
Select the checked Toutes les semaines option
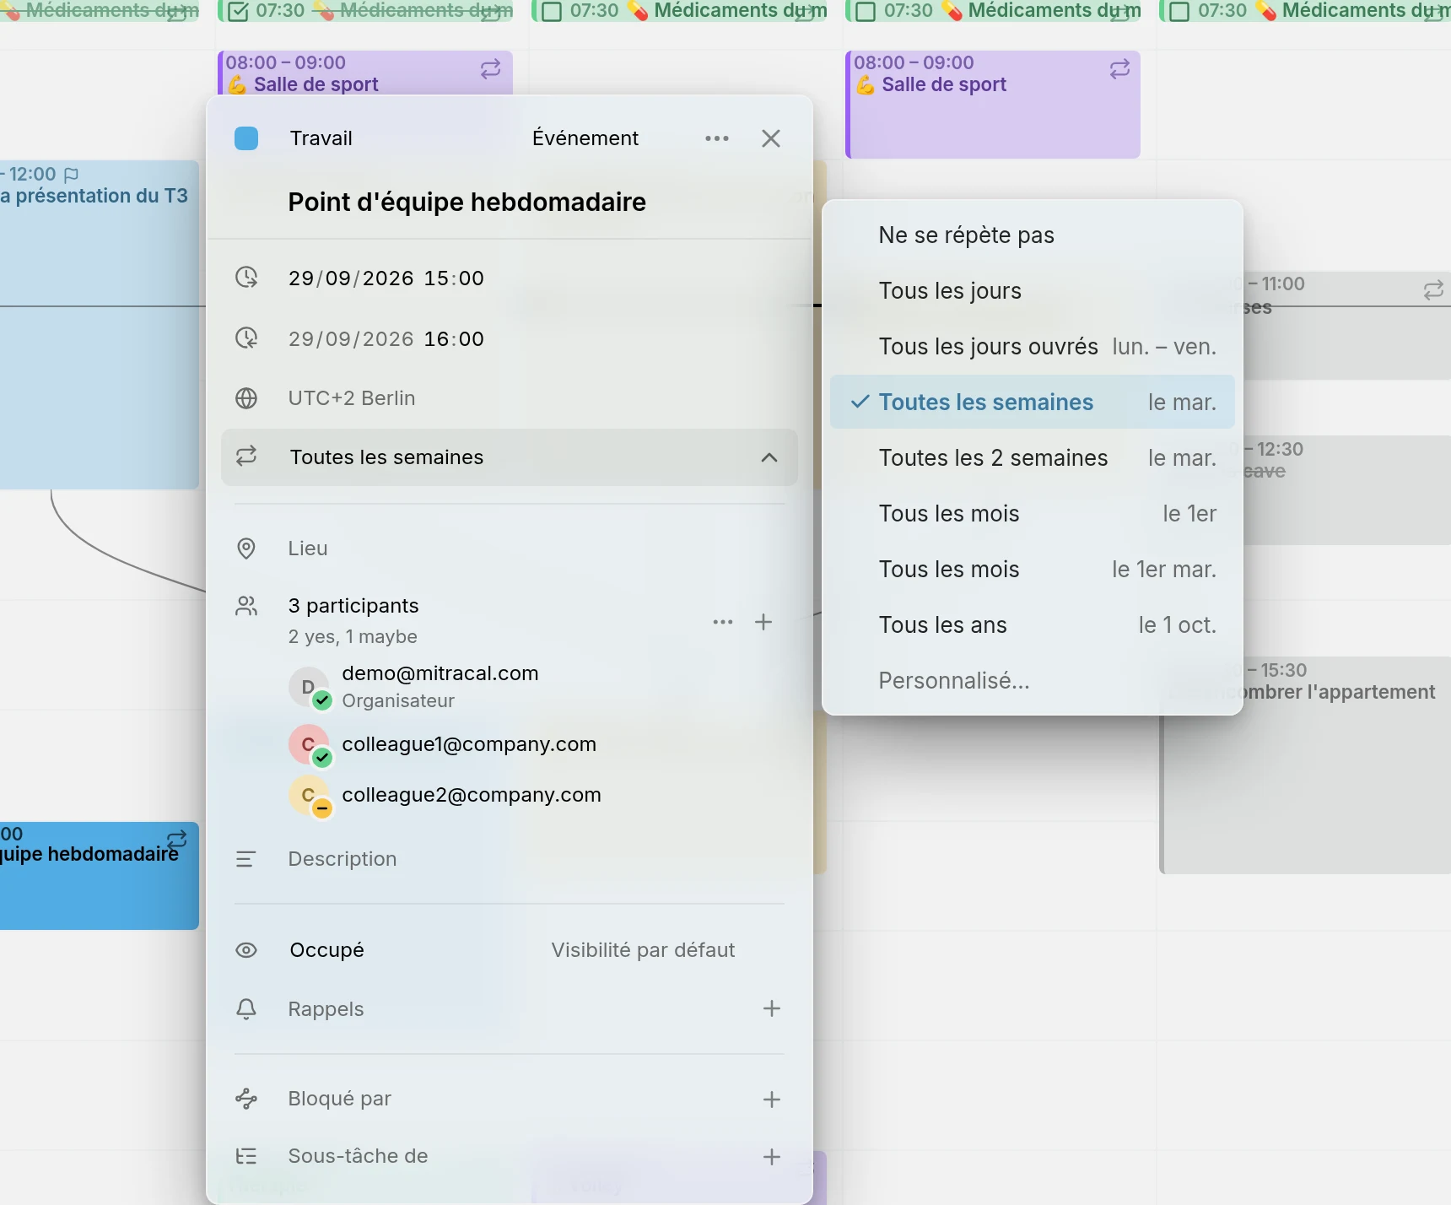1033,403
